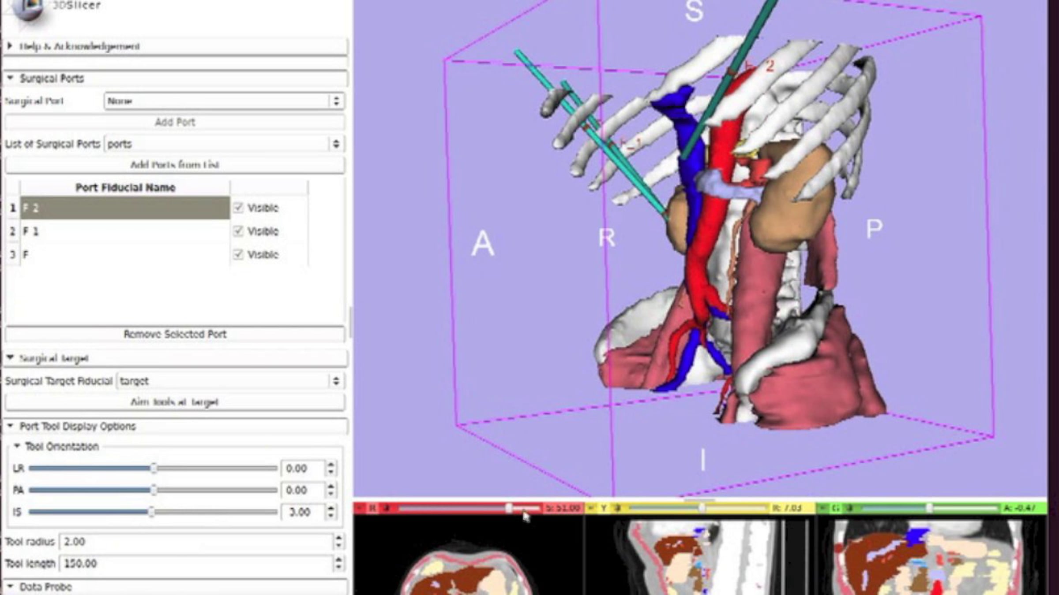Viewport: 1059px width, 595px height.
Task: Open the Surgical Port dropdown showing None
Action: coord(224,101)
